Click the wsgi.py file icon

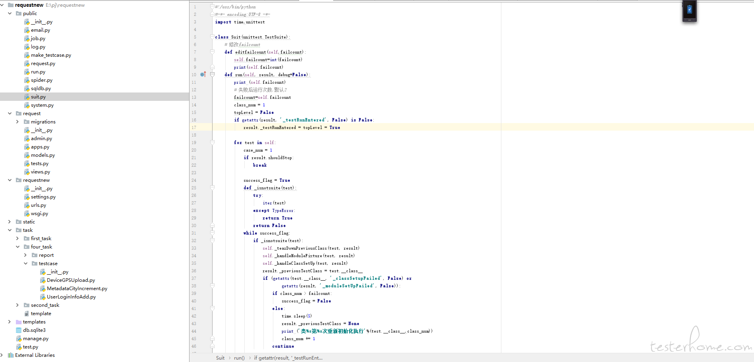(27, 214)
